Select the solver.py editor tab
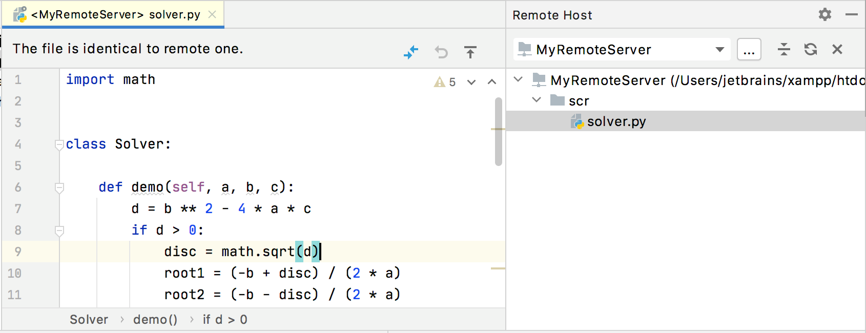This screenshot has width=866, height=333. 115,15
